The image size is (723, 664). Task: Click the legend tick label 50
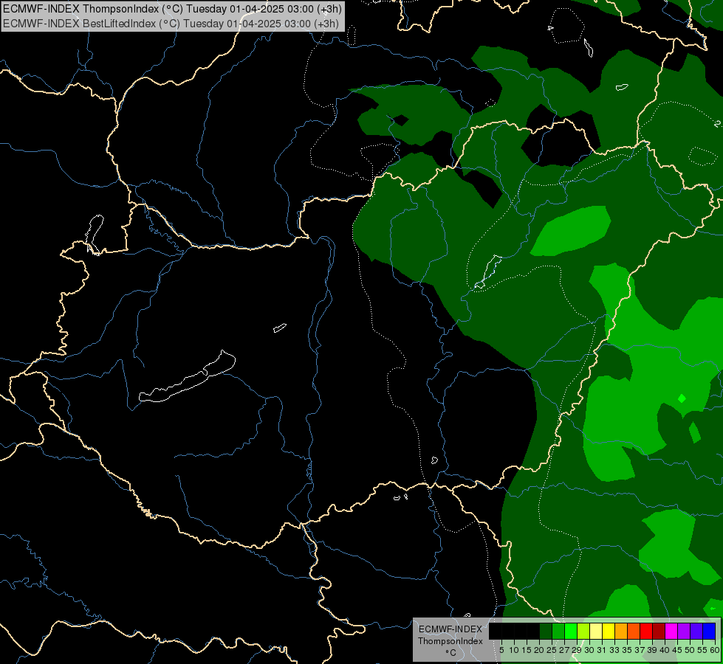tap(689, 650)
